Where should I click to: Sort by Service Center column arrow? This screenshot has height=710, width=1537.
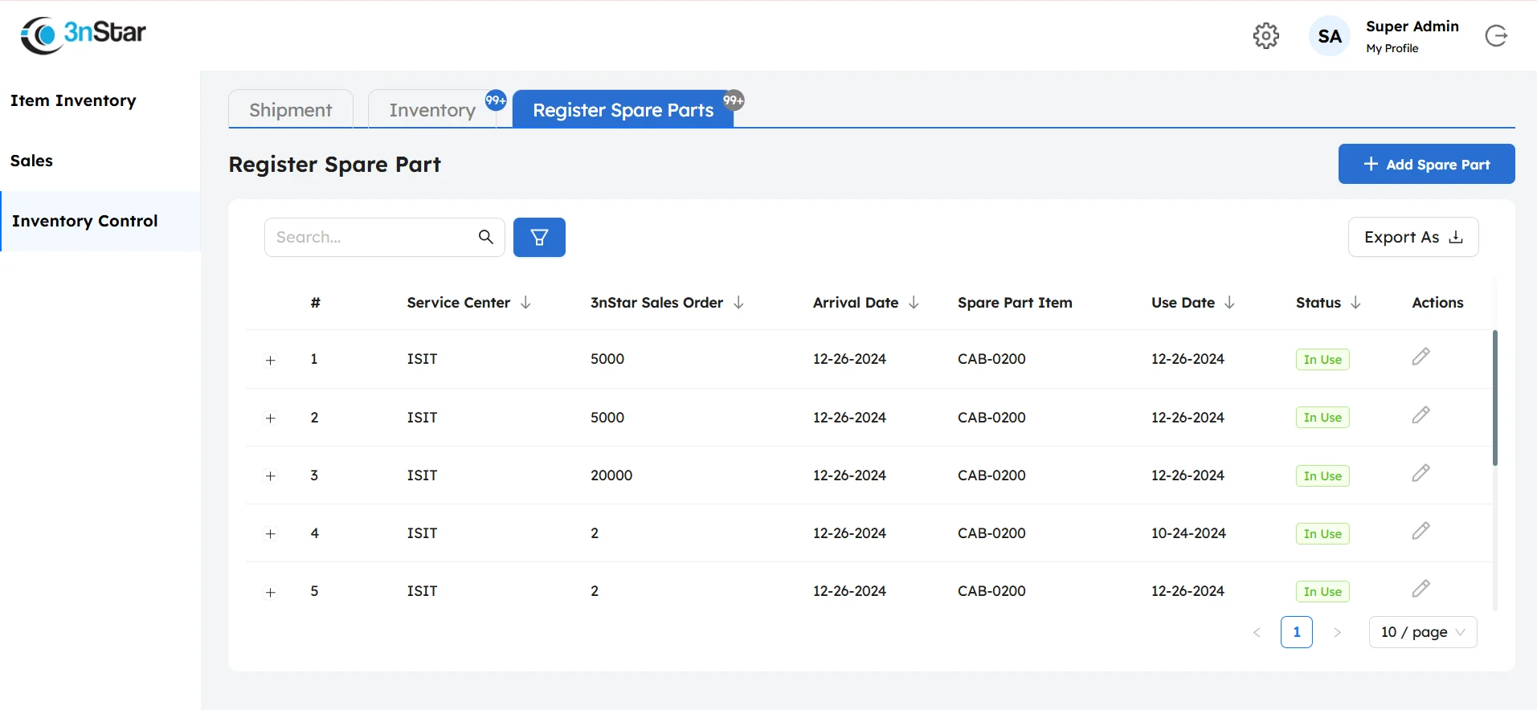tap(525, 303)
